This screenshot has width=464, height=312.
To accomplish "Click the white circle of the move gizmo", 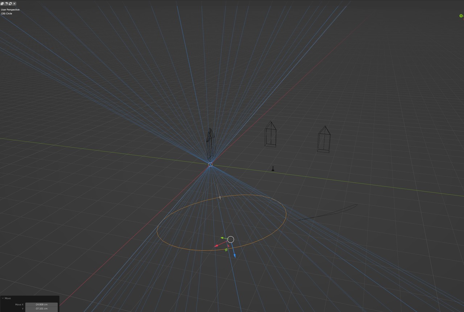I will tap(231, 239).
